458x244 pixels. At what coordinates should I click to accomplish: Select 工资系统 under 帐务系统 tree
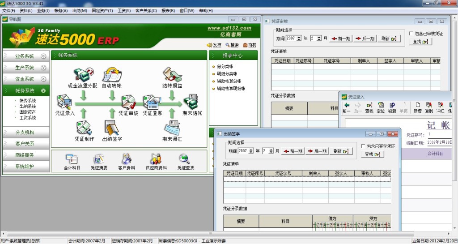27,118
